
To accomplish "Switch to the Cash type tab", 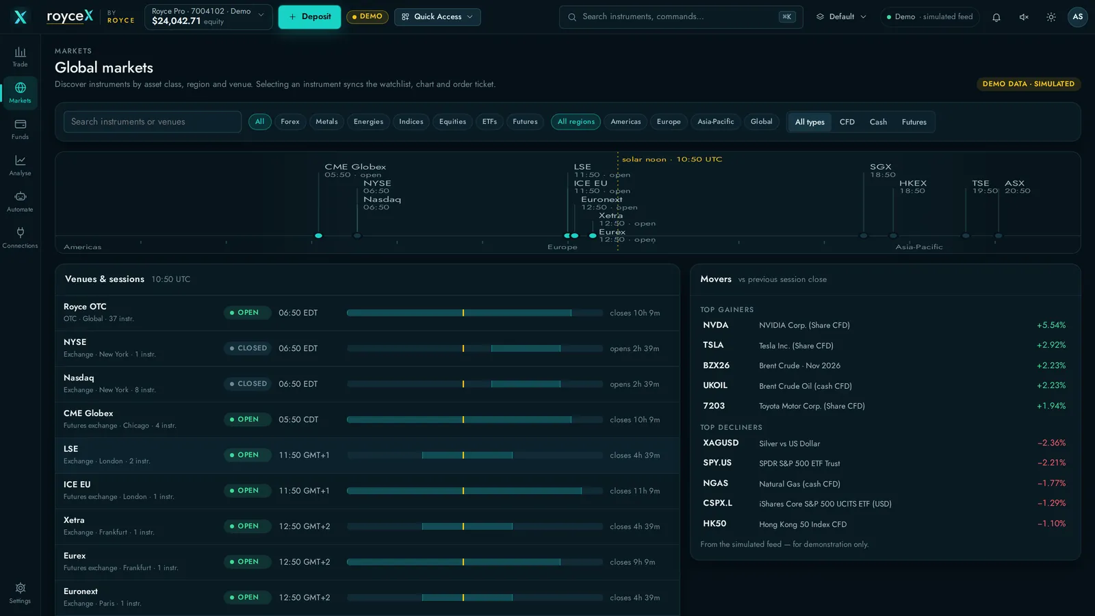I will pyautogui.click(x=878, y=122).
